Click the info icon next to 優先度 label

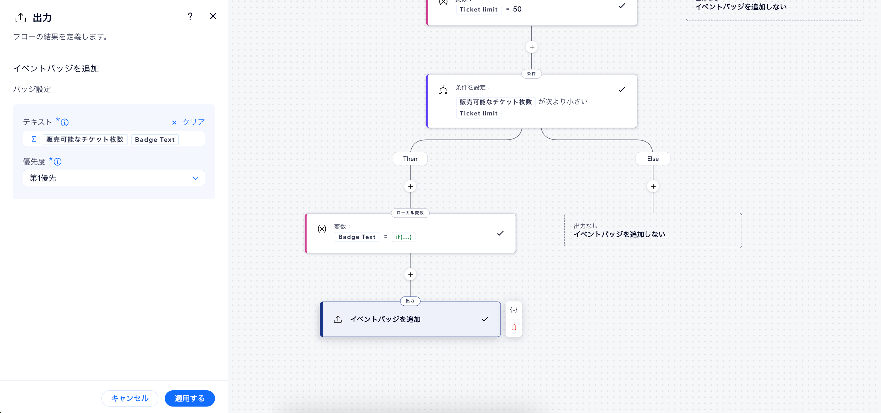(x=57, y=162)
